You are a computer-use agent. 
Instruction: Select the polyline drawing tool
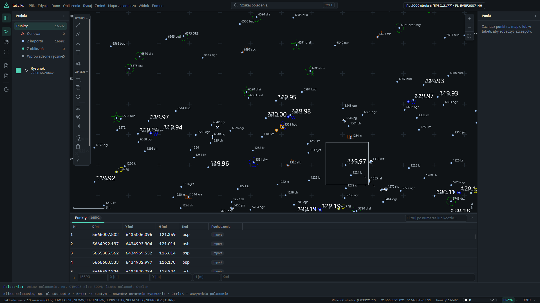(78, 34)
